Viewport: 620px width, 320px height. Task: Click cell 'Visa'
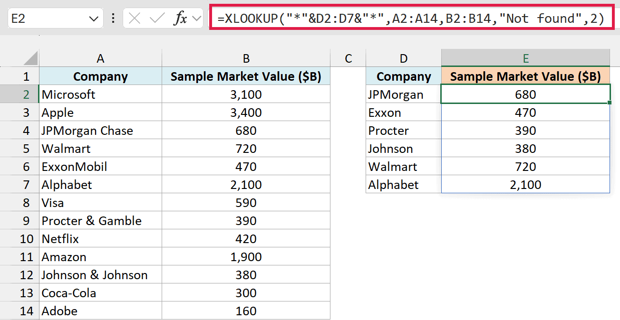(x=100, y=203)
